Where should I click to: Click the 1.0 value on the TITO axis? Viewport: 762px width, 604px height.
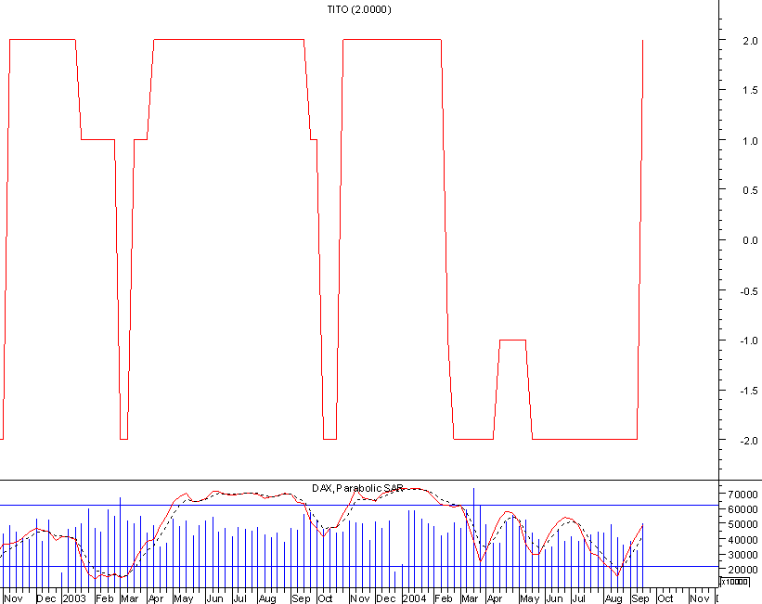pos(750,141)
